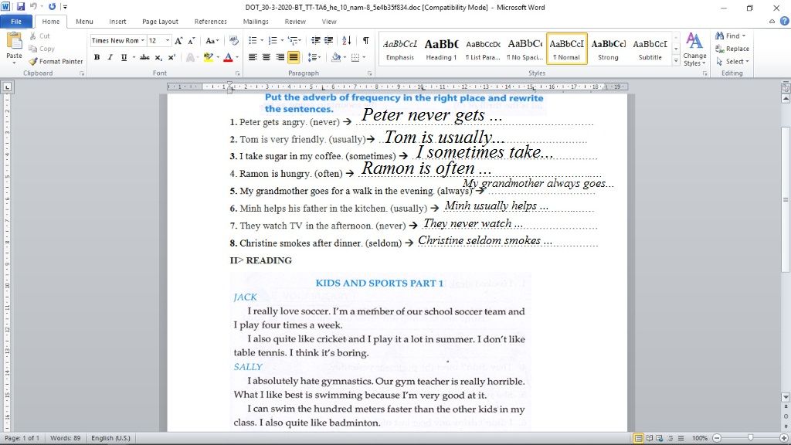The width and height of the screenshot is (791, 445).
Task: Toggle Underline formatting
Action: click(124, 57)
